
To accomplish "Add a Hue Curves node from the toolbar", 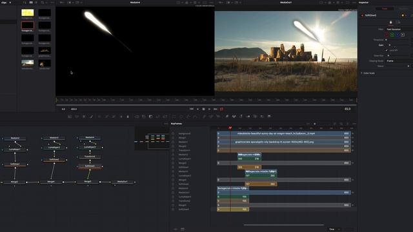I will click(x=114, y=116).
